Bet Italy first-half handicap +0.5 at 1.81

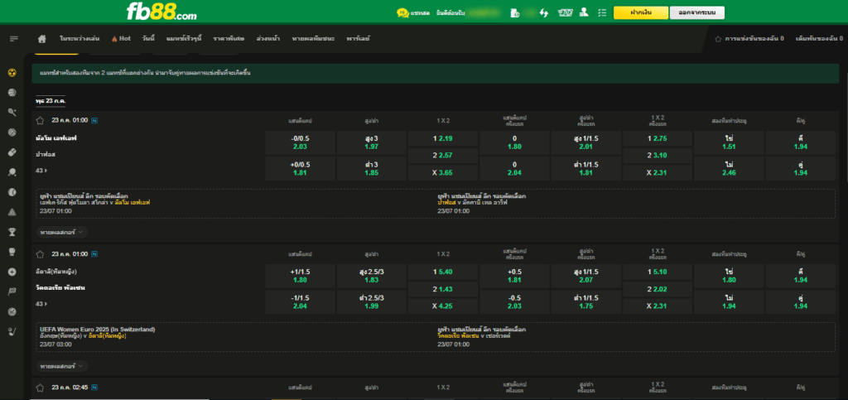514,277
